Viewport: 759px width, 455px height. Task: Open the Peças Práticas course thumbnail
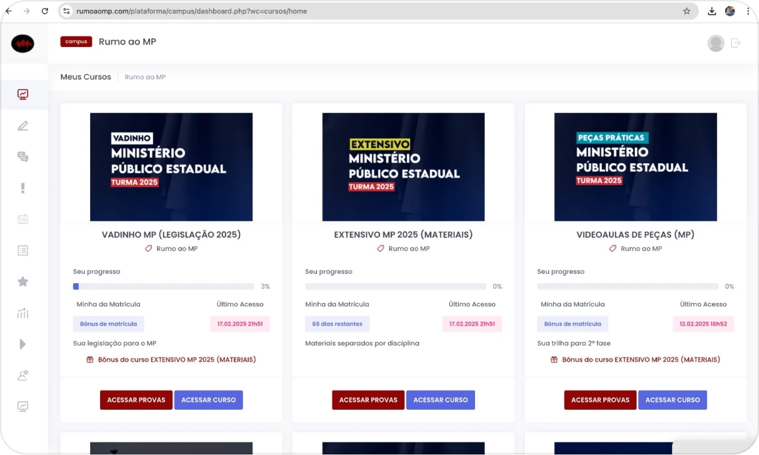(635, 166)
